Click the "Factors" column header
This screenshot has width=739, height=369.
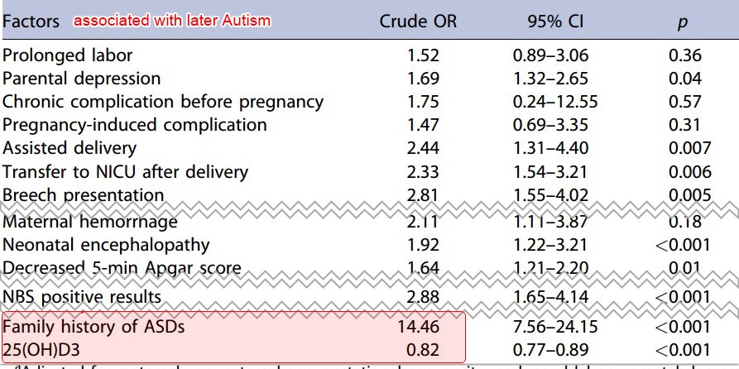coord(31,22)
